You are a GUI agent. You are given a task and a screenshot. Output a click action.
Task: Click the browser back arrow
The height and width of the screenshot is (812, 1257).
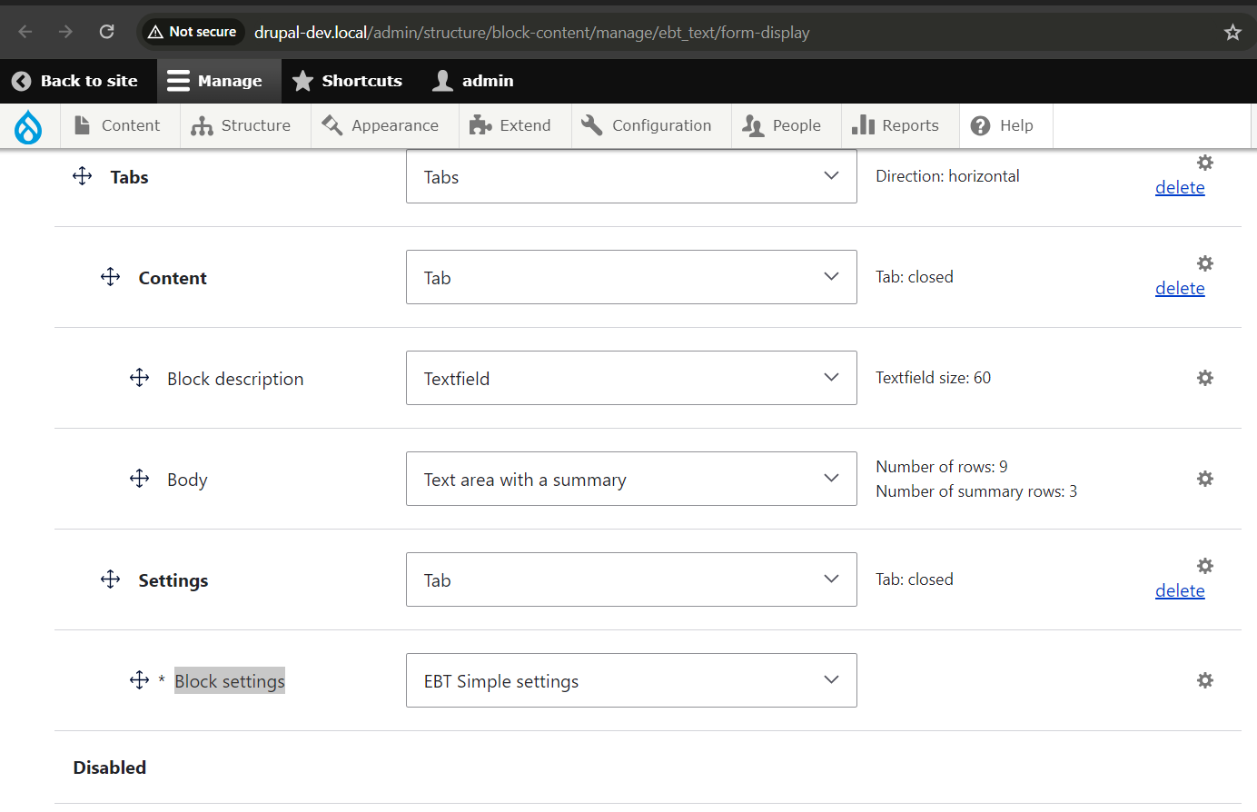click(25, 32)
